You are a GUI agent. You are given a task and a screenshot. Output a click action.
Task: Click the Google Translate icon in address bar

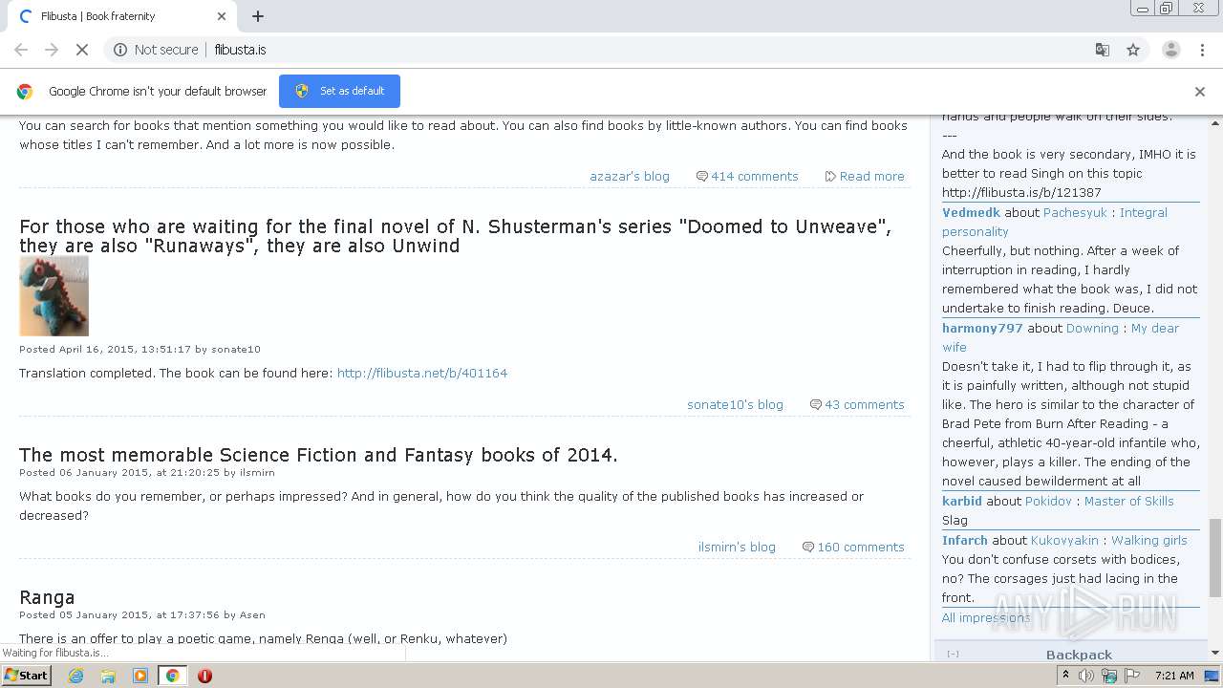(x=1102, y=50)
